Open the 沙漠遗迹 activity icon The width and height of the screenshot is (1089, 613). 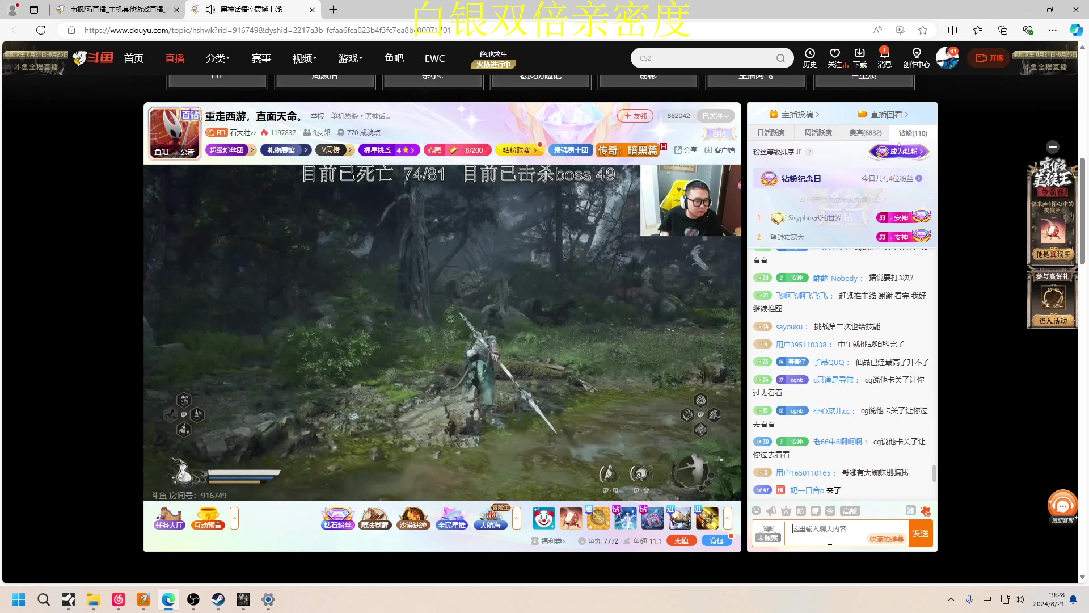click(413, 518)
